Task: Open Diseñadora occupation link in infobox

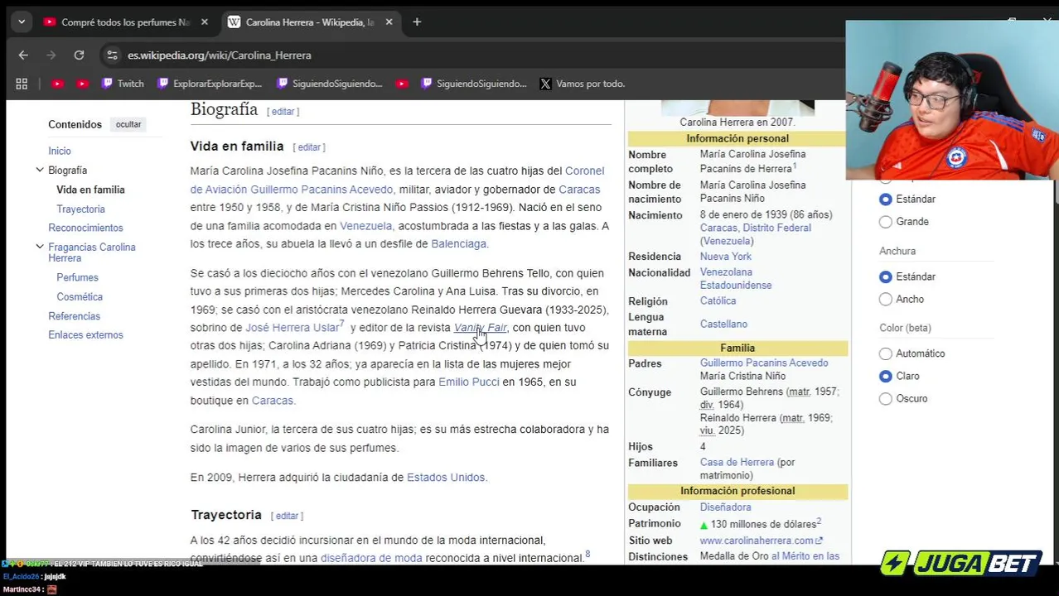Action: [x=725, y=507]
